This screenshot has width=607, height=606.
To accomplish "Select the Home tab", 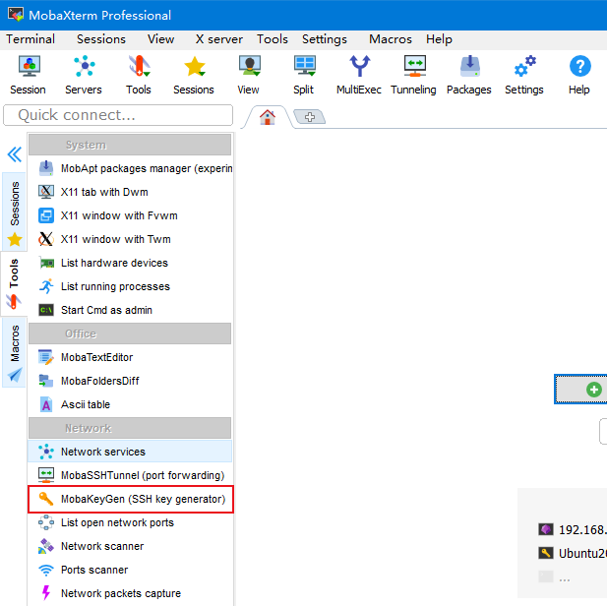I will pos(267,117).
